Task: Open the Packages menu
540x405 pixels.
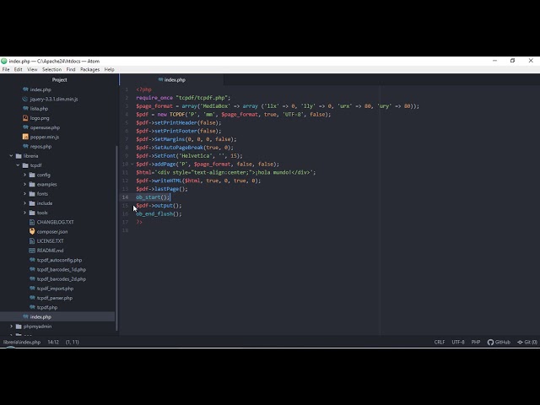Action: (89, 69)
